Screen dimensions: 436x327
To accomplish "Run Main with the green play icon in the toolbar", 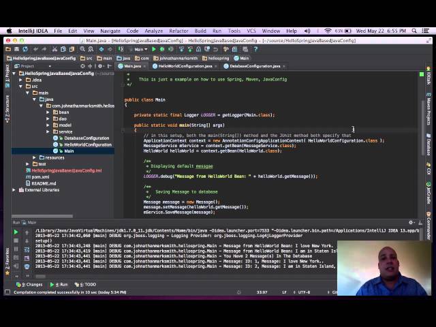I will (154, 49).
